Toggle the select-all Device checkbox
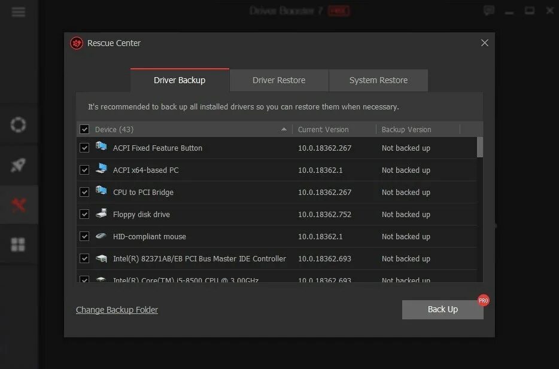Screen dimensions: 559x369 point(84,129)
